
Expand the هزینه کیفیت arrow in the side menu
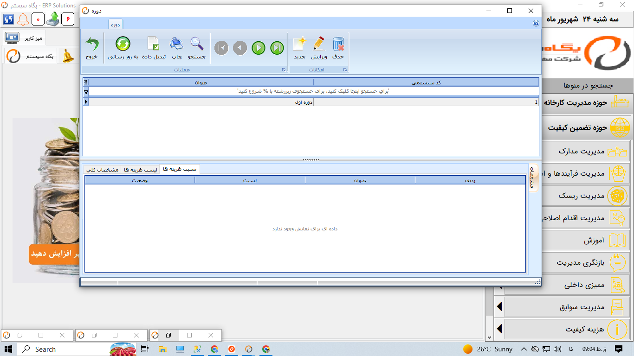(x=499, y=329)
